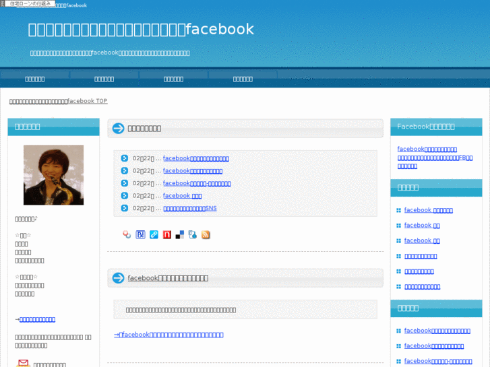Viewport: 490px width, 367px height.
Task: Open the orange RSS feed icon
Action: pos(206,234)
